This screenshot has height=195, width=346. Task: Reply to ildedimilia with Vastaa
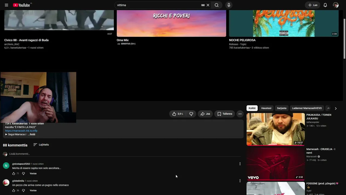(x=33, y=190)
